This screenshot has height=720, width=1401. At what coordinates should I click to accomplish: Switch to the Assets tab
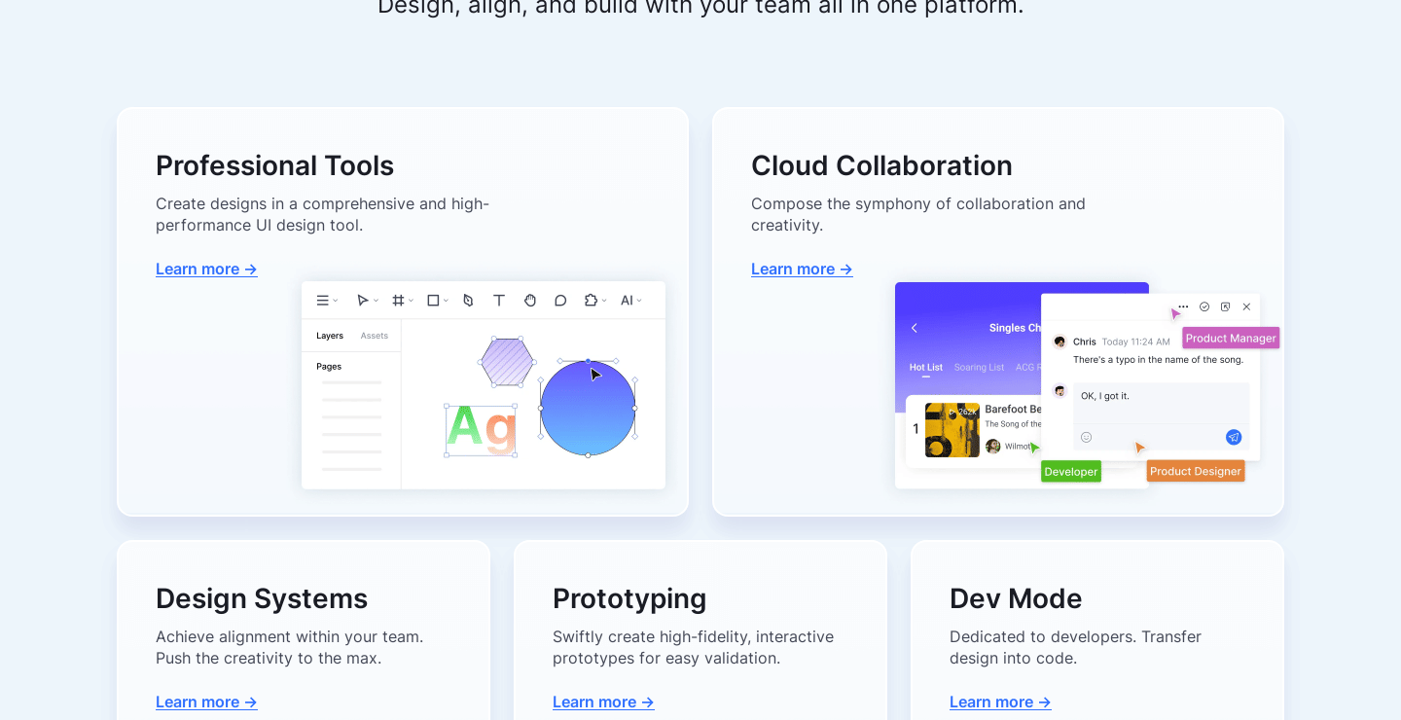pyautogui.click(x=375, y=335)
